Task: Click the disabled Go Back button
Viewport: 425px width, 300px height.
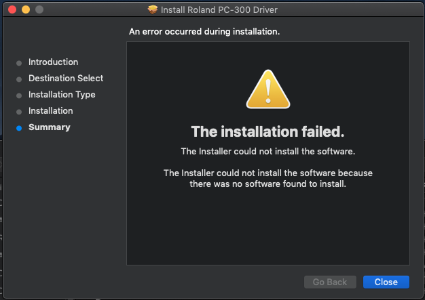Action: pyautogui.click(x=330, y=282)
